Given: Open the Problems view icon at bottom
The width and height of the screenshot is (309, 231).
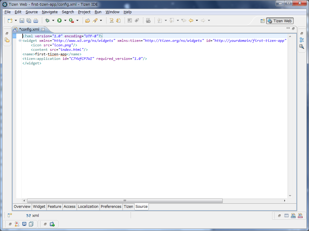Looking at the screenshot, I should (x=17, y=224).
